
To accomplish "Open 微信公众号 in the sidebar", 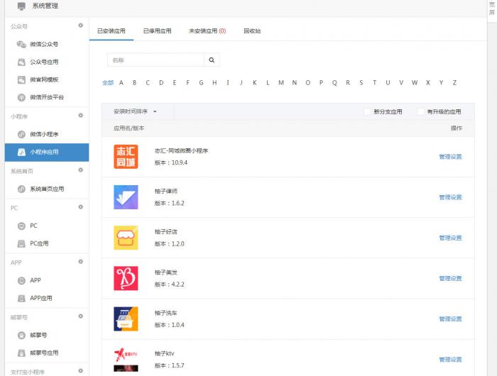I will click(43, 44).
